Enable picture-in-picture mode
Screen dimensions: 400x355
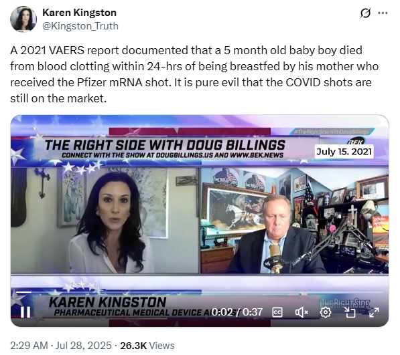point(350,312)
